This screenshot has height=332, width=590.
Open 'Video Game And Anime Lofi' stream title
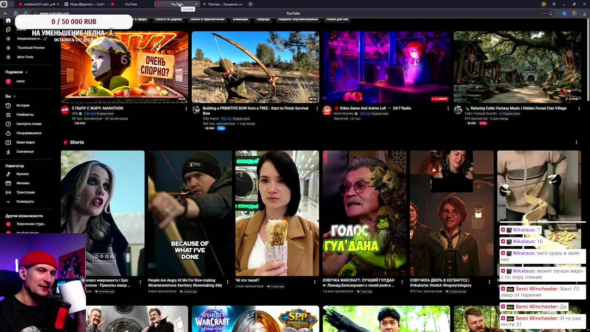[375, 108]
